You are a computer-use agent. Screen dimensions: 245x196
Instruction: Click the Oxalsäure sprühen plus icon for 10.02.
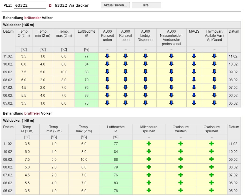(x=212, y=151)
